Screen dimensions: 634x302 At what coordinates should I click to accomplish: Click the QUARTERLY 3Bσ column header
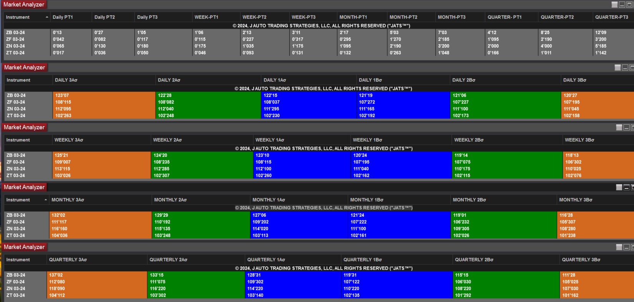597,260
